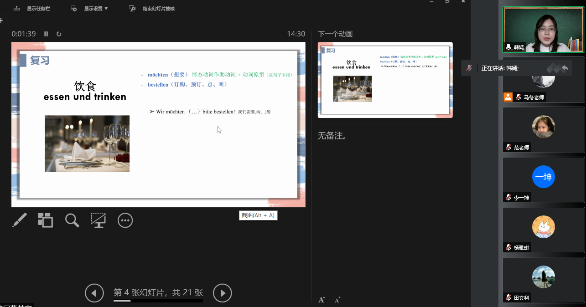Restart the presentation timer

pos(59,34)
